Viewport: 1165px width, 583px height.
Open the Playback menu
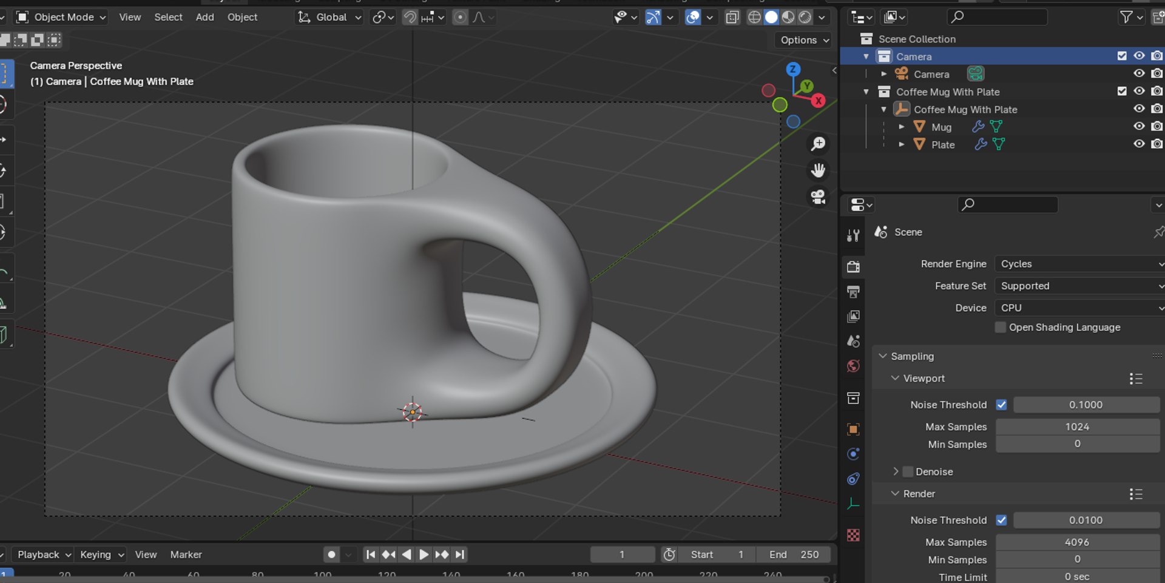pos(44,554)
